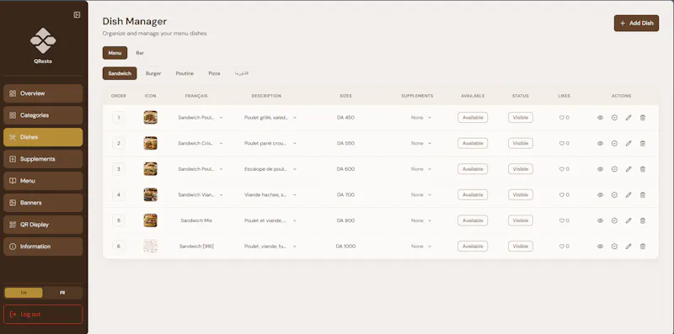Select the Sandwich category tab

point(120,73)
